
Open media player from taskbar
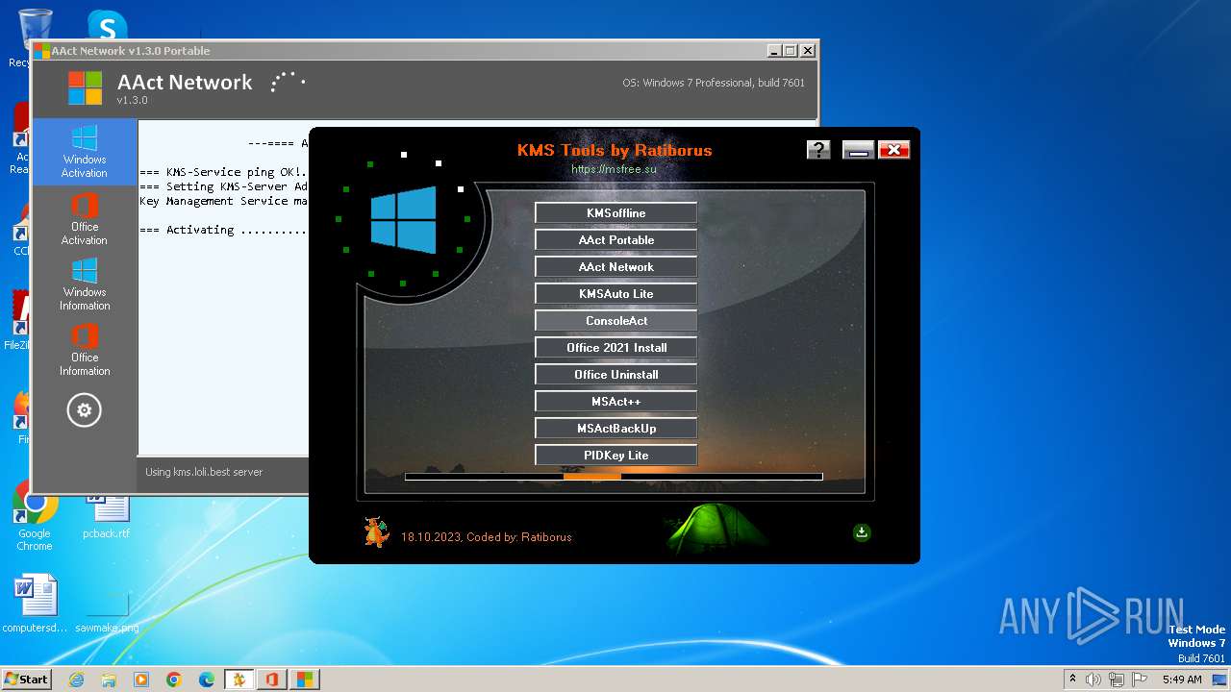pyautogui.click(x=141, y=680)
